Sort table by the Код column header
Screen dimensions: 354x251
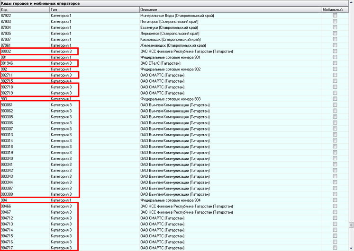[25, 9]
